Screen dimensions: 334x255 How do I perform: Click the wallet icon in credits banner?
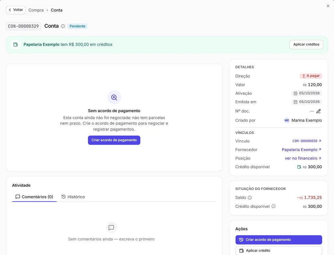coord(15,45)
